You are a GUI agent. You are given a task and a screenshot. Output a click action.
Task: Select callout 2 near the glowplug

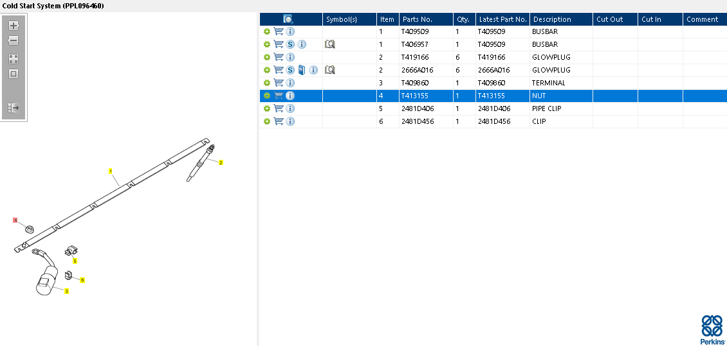click(x=221, y=162)
